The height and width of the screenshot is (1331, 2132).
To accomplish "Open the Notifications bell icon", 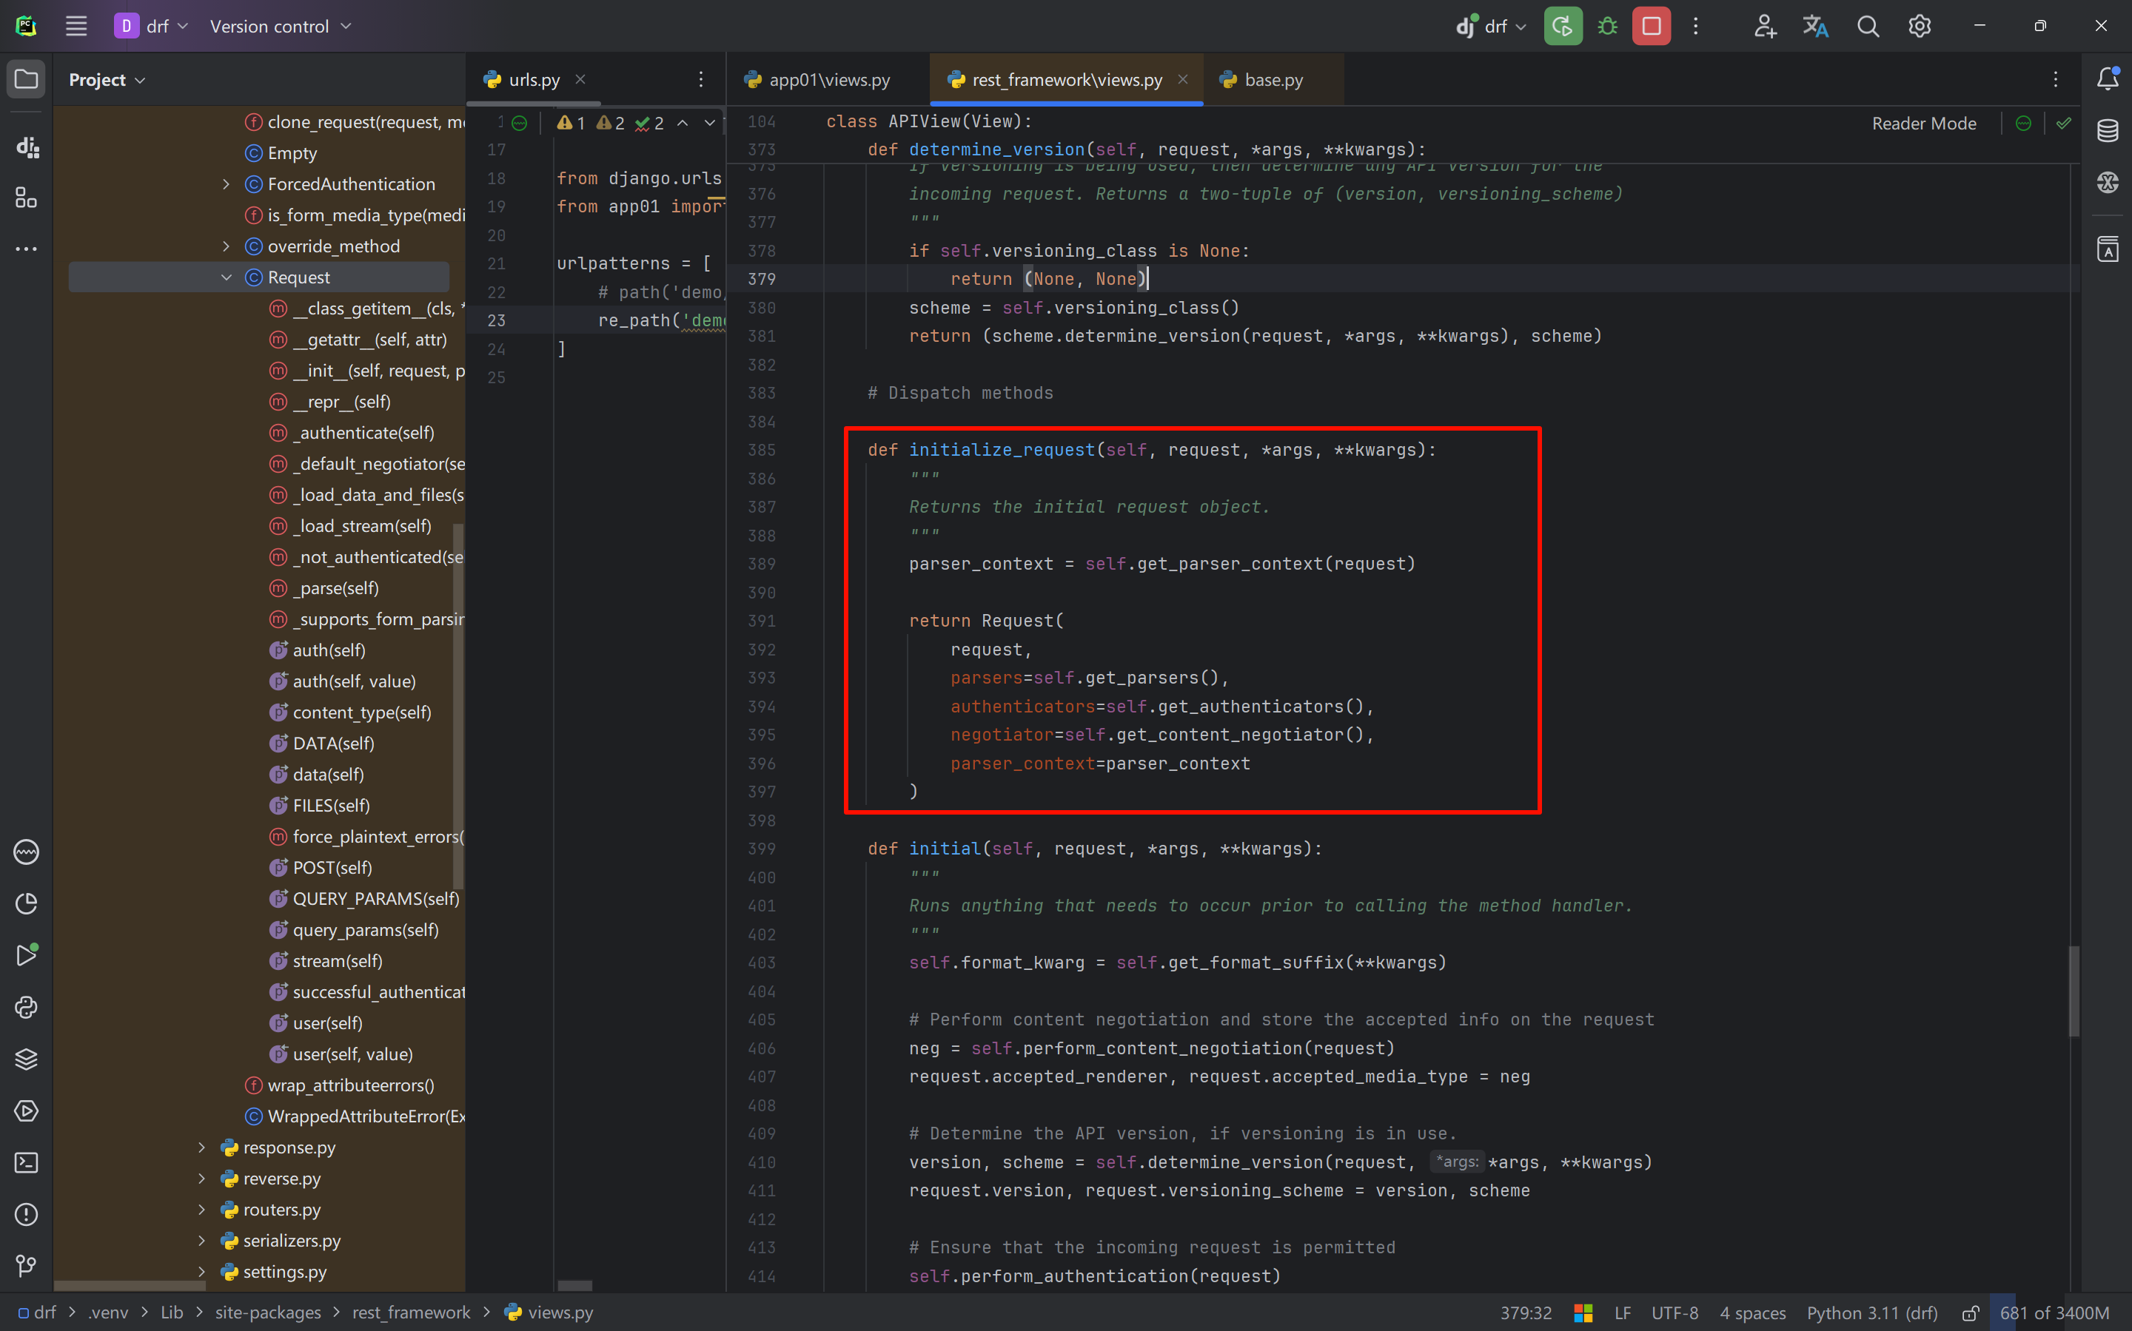I will [2108, 79].
